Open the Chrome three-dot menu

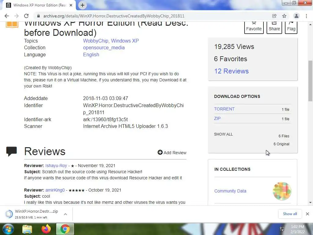[x=306, y=16]
